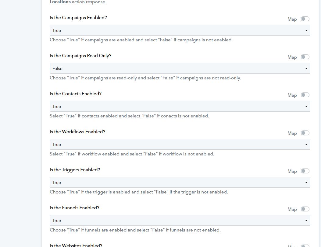Click caret arrow of Triggers Enabled select
Screen dimensions: 321x247
tap(306, 183)
